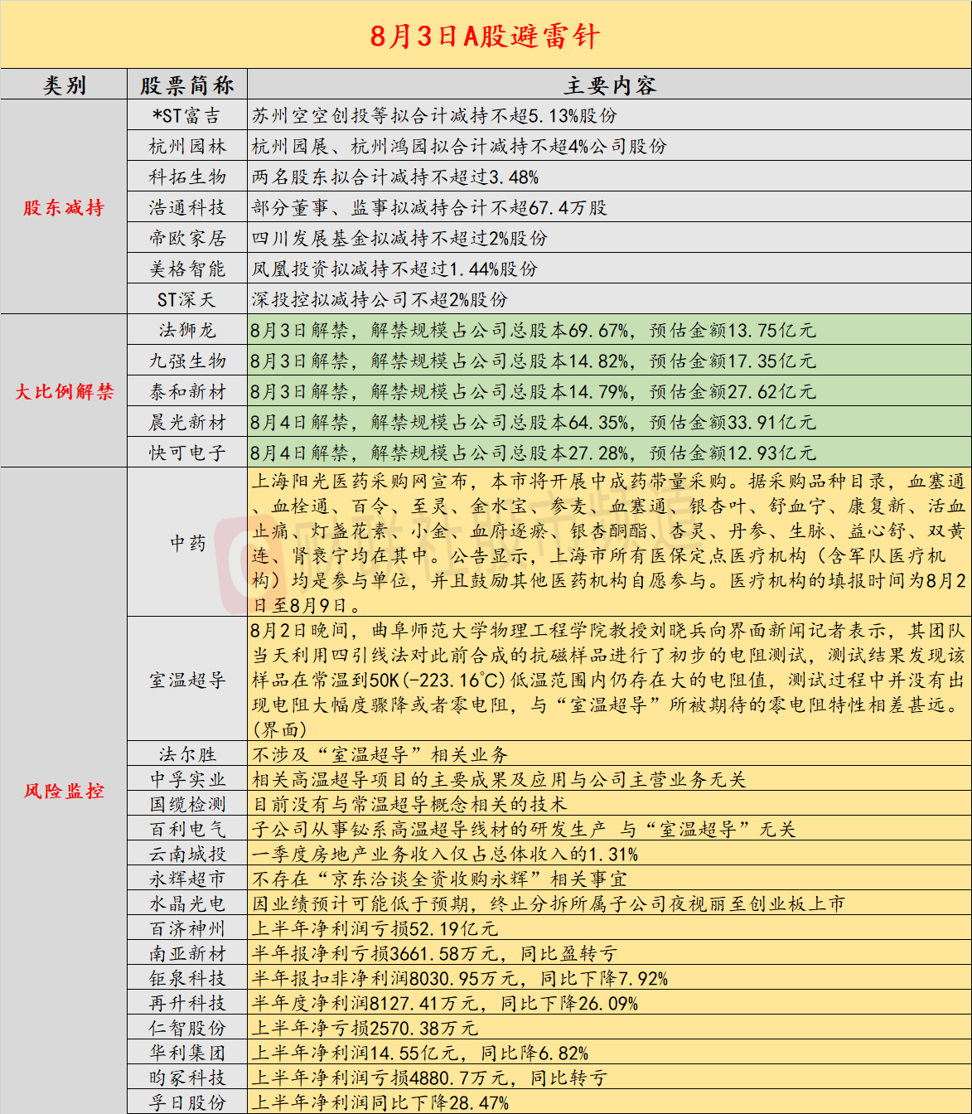Select the 国缆检测 stock cell
Viewport: 972px width, 1114px height.
(x=187, y=804)
